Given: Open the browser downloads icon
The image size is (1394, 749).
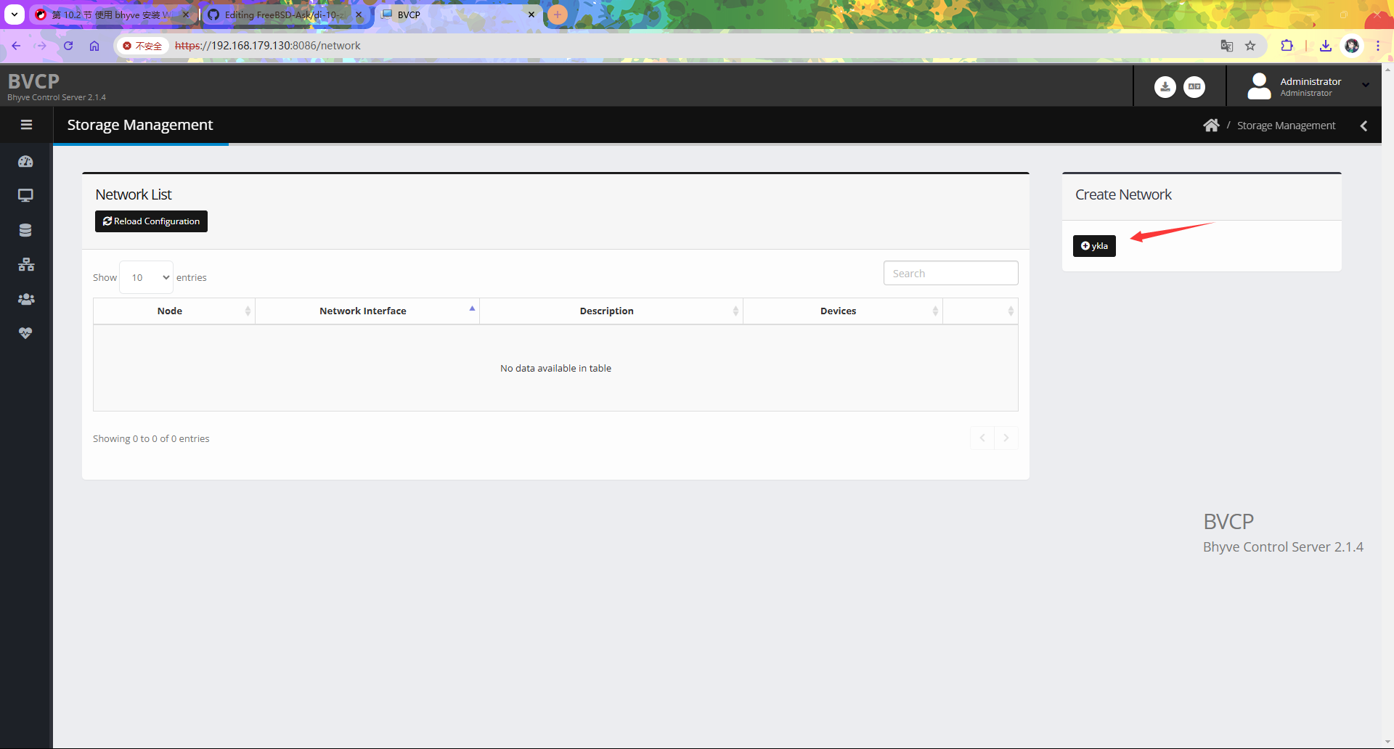Looking at the screenshot, I should point(1326,46).
